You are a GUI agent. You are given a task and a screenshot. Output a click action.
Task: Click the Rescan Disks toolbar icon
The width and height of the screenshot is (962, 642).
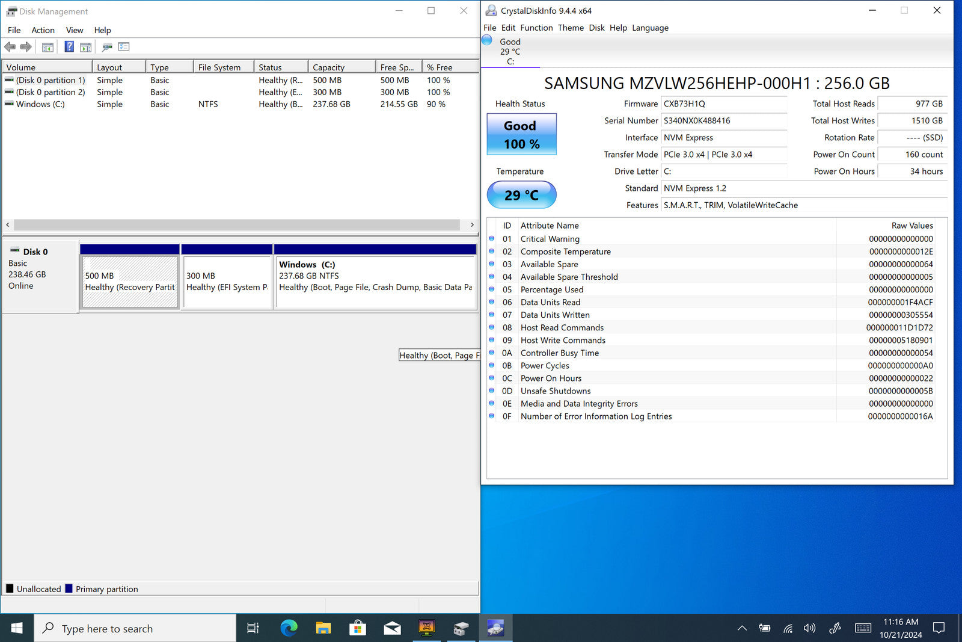[x=107, y=47]
